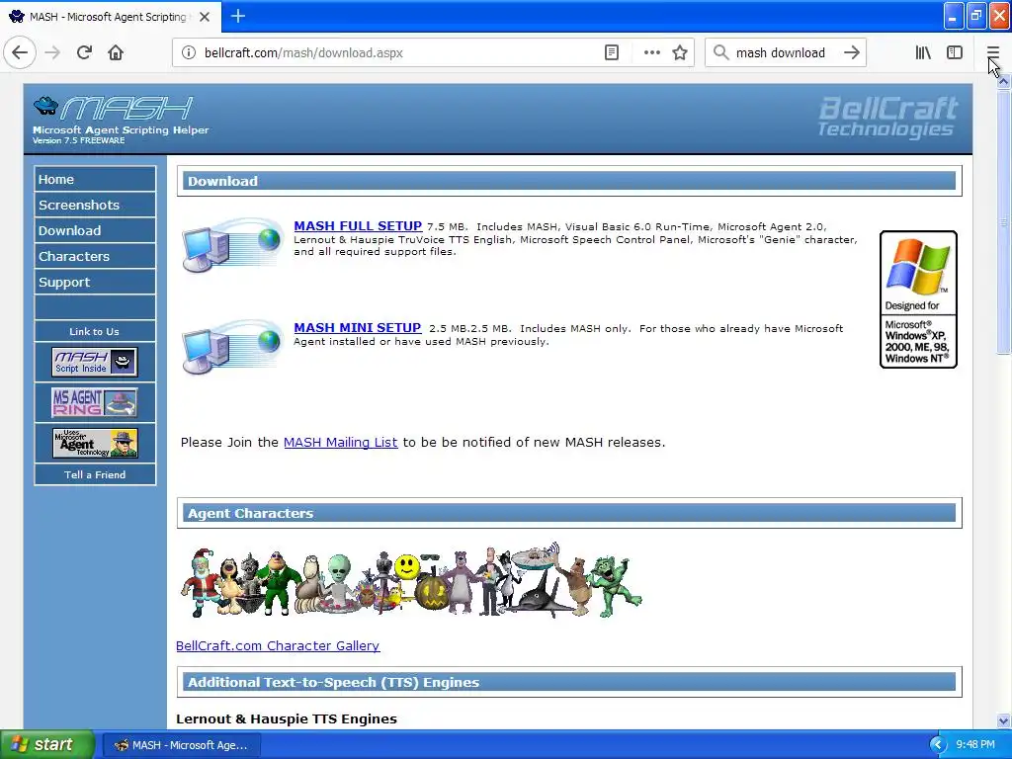Click the MASH Script Inside badge
1012x759 pixels.
95,362
